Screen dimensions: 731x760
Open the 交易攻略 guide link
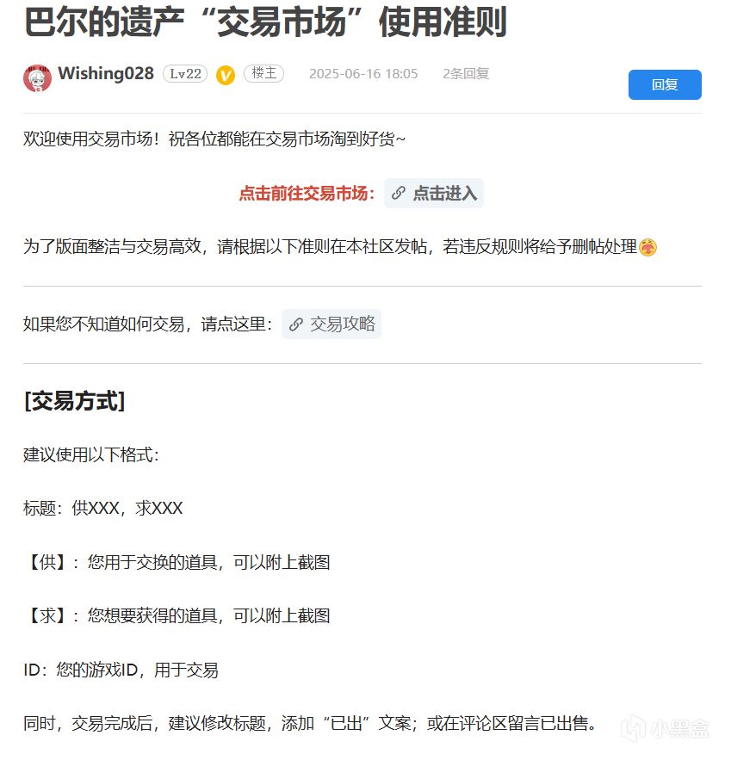coord(331,324)
